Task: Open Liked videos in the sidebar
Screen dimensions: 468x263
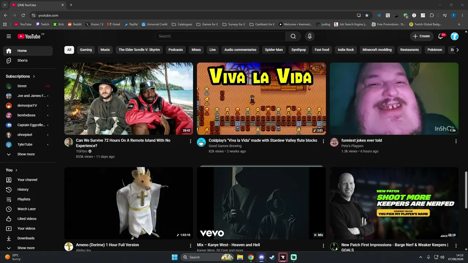Action: 28,219
